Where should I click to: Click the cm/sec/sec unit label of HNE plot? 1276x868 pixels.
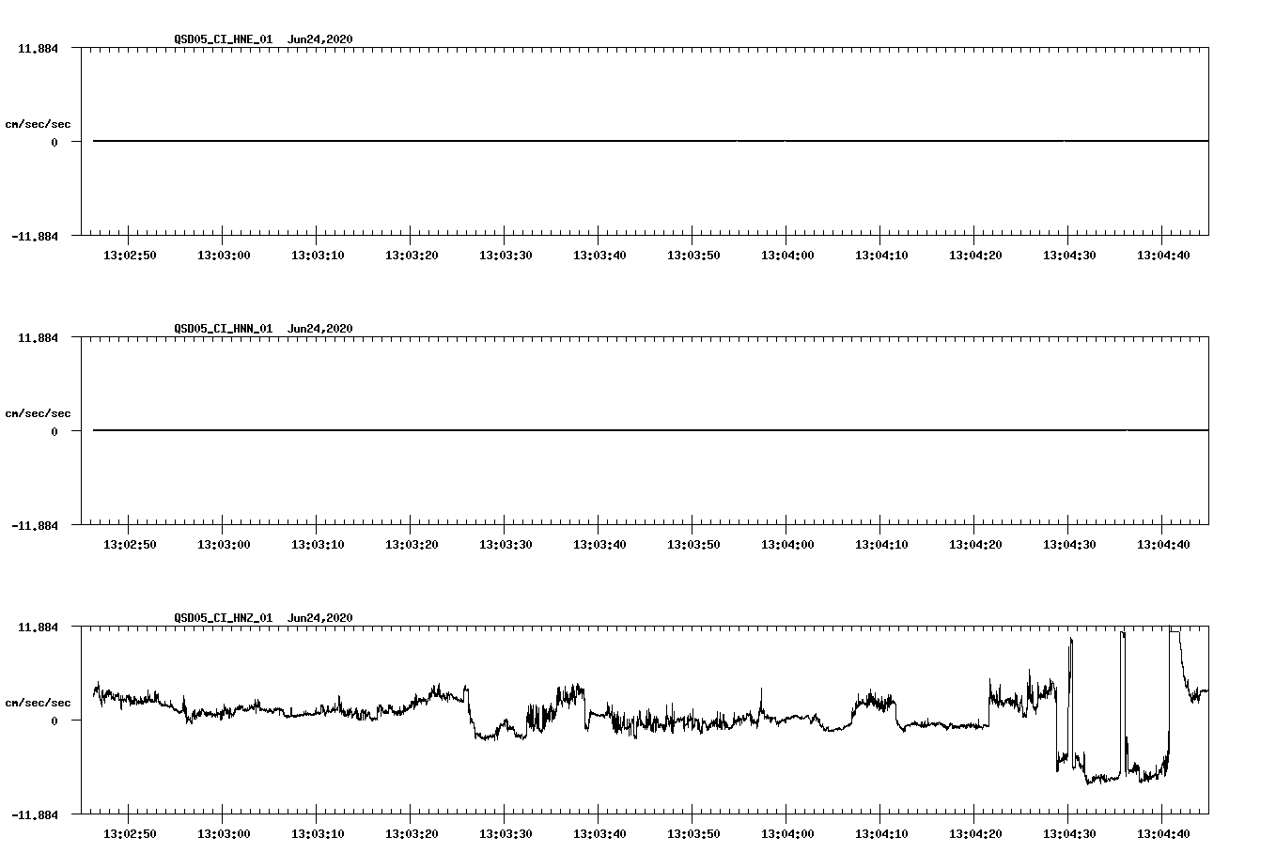coord(39,124)
